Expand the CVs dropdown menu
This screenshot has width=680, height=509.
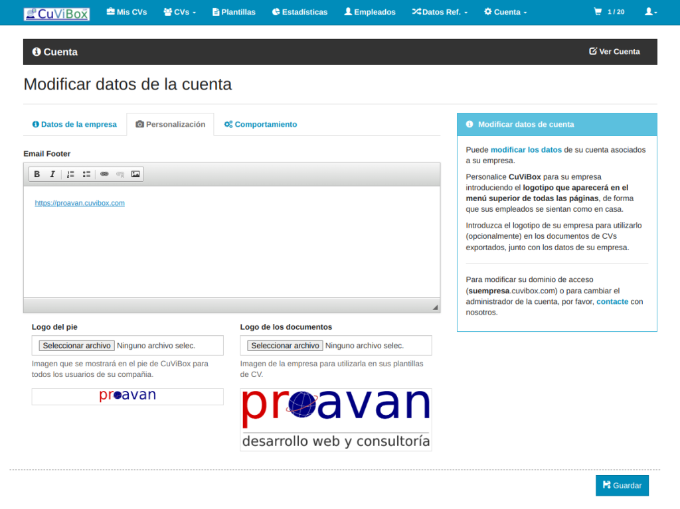coord(179,12)
